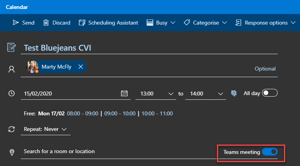Expand the 13:00 start time dropdown
300x166 pixels.
(171, 94)
